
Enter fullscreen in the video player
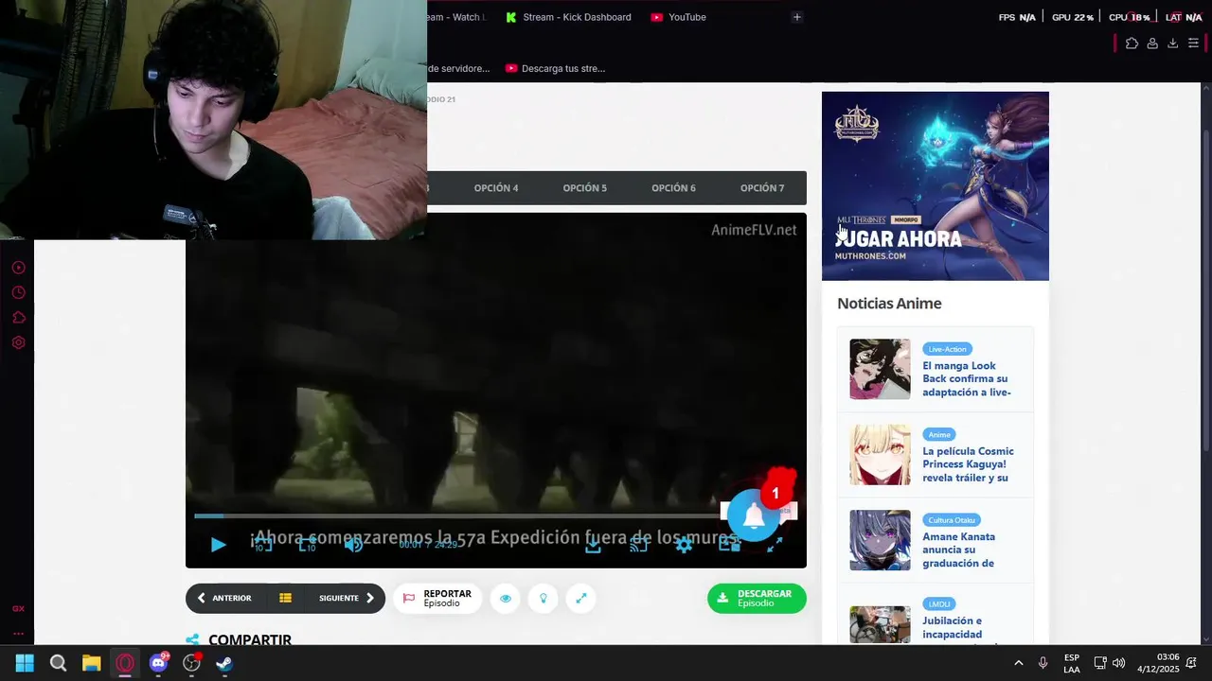(x=775, y=545)
